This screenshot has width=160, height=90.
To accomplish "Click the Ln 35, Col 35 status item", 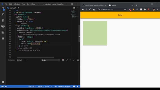I will [32, 86].
